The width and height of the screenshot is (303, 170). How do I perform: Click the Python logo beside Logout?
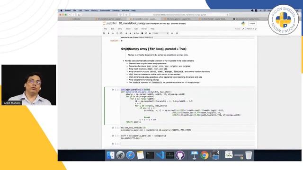coord(243,23)
